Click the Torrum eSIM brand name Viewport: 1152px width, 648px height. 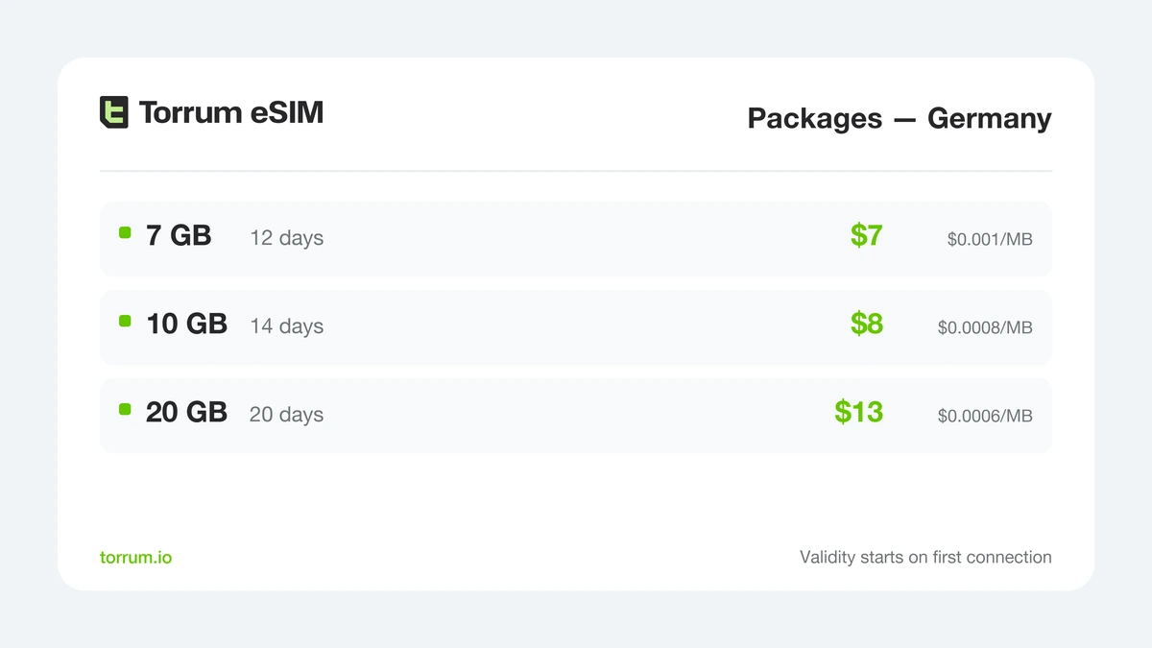click(231, 112)
